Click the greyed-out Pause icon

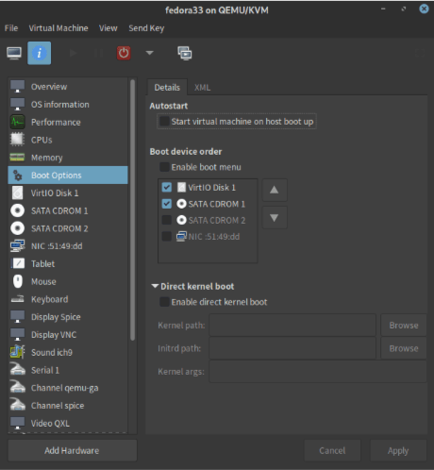click(98, 53)
